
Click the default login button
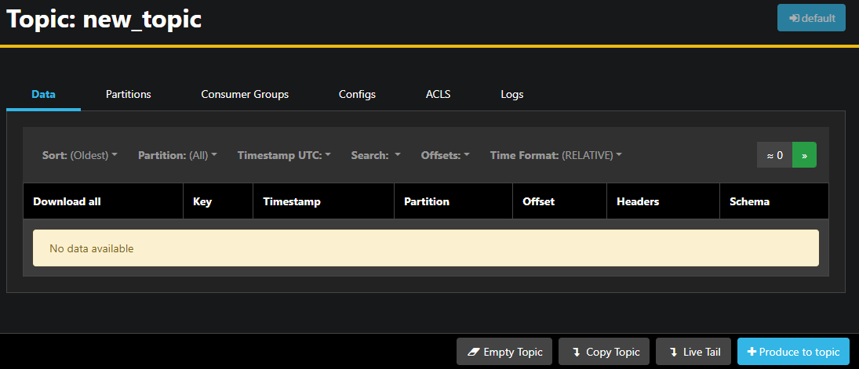pyautogui.click(x=811, y=18)
